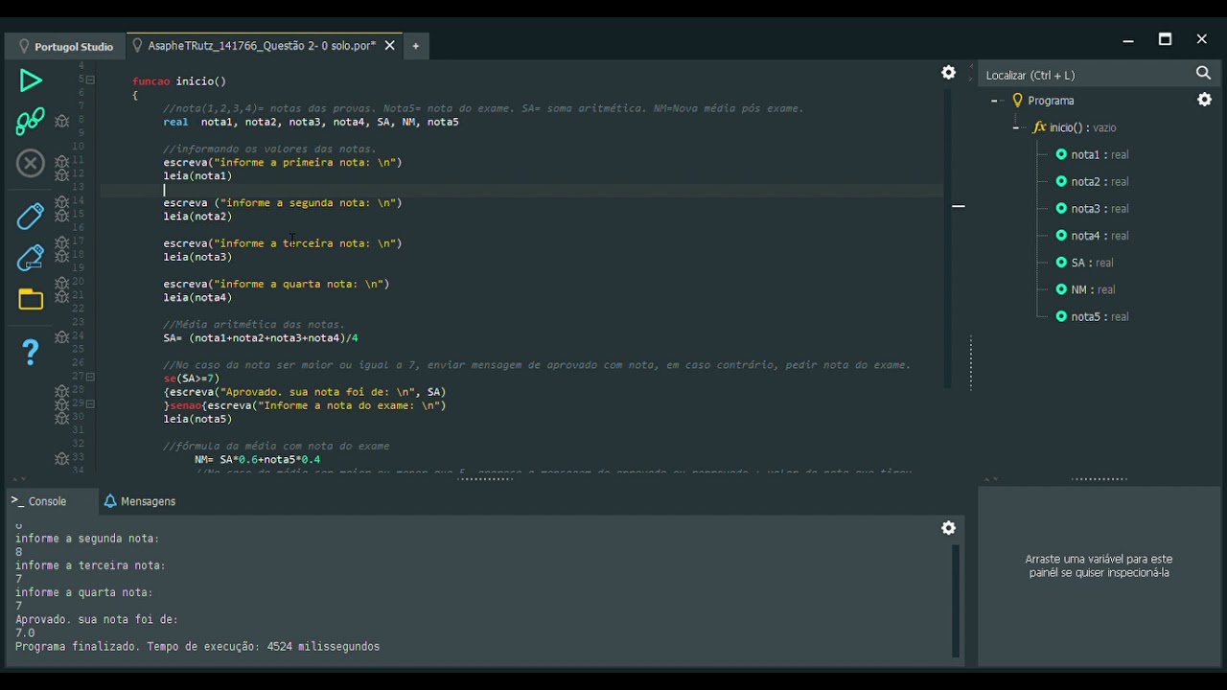Minimize the Portugol Studio window

point(1128,40)
